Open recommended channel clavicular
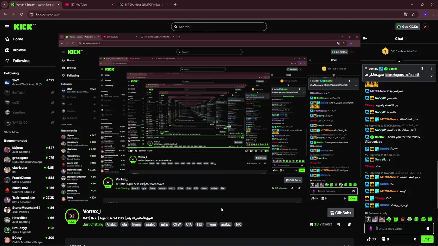 29,170
